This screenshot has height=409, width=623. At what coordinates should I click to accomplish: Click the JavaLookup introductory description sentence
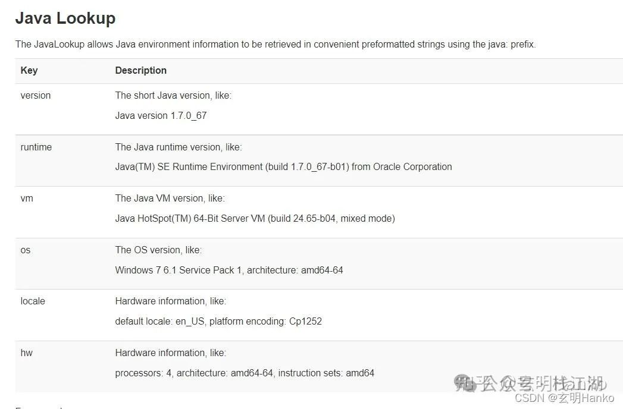coord(276,44)
